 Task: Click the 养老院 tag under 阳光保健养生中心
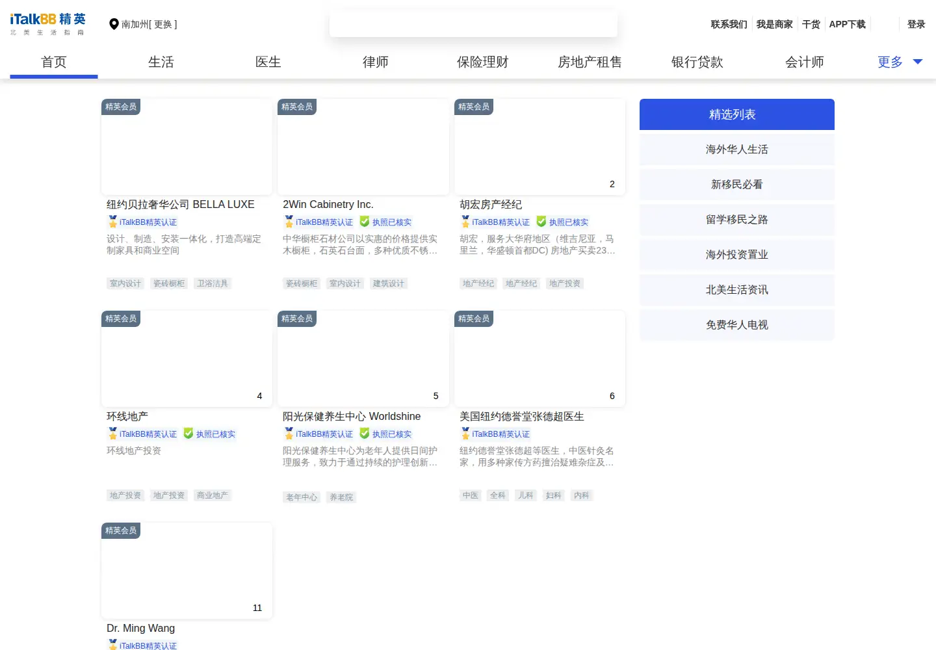pos(341,497)
